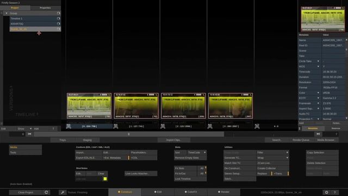Click the slot icon before slot 2:115
This screenshot has height=196, width=348.
click(x=163, y=126)
